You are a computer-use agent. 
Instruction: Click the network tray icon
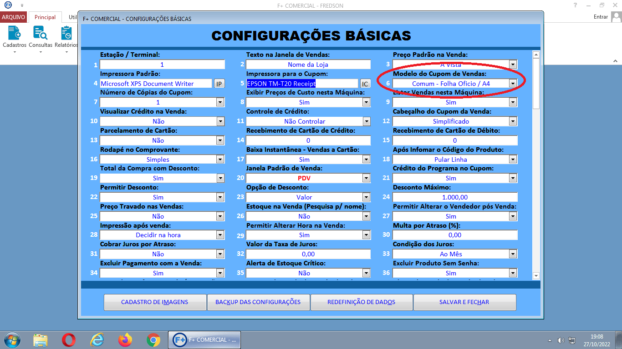click(x=572, y=340)
